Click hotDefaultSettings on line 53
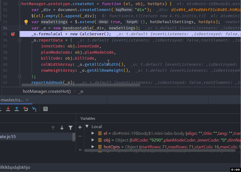The image size is (241, 172). pos(172,22)
